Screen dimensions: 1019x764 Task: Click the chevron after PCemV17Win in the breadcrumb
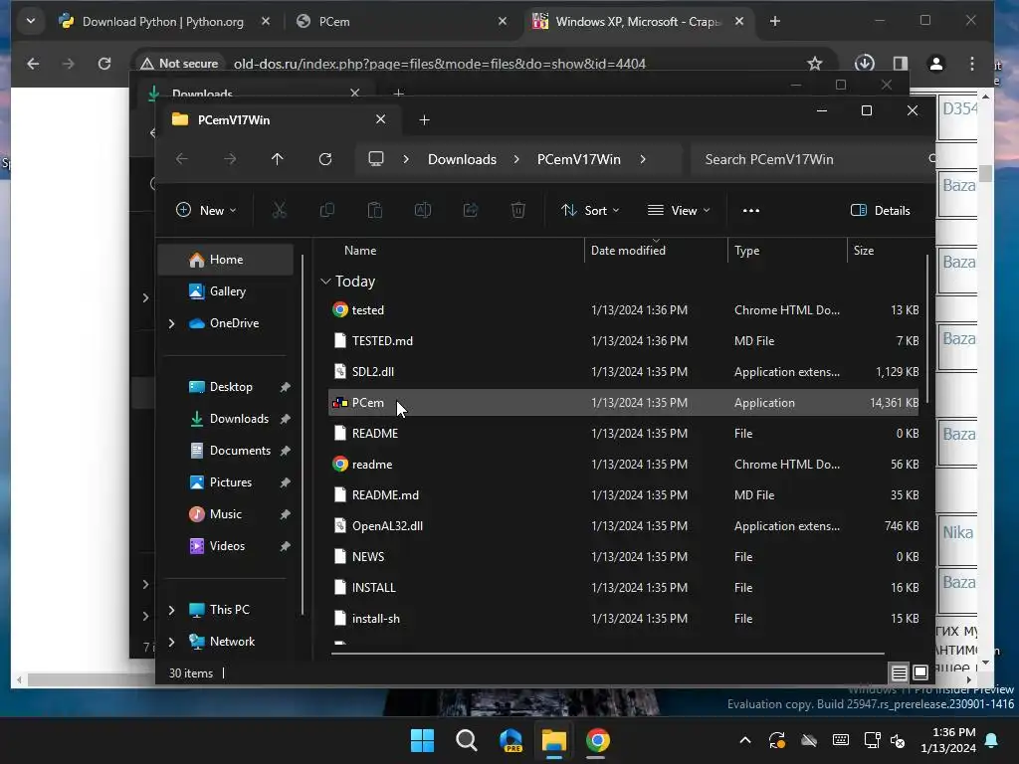pos(643,159)
